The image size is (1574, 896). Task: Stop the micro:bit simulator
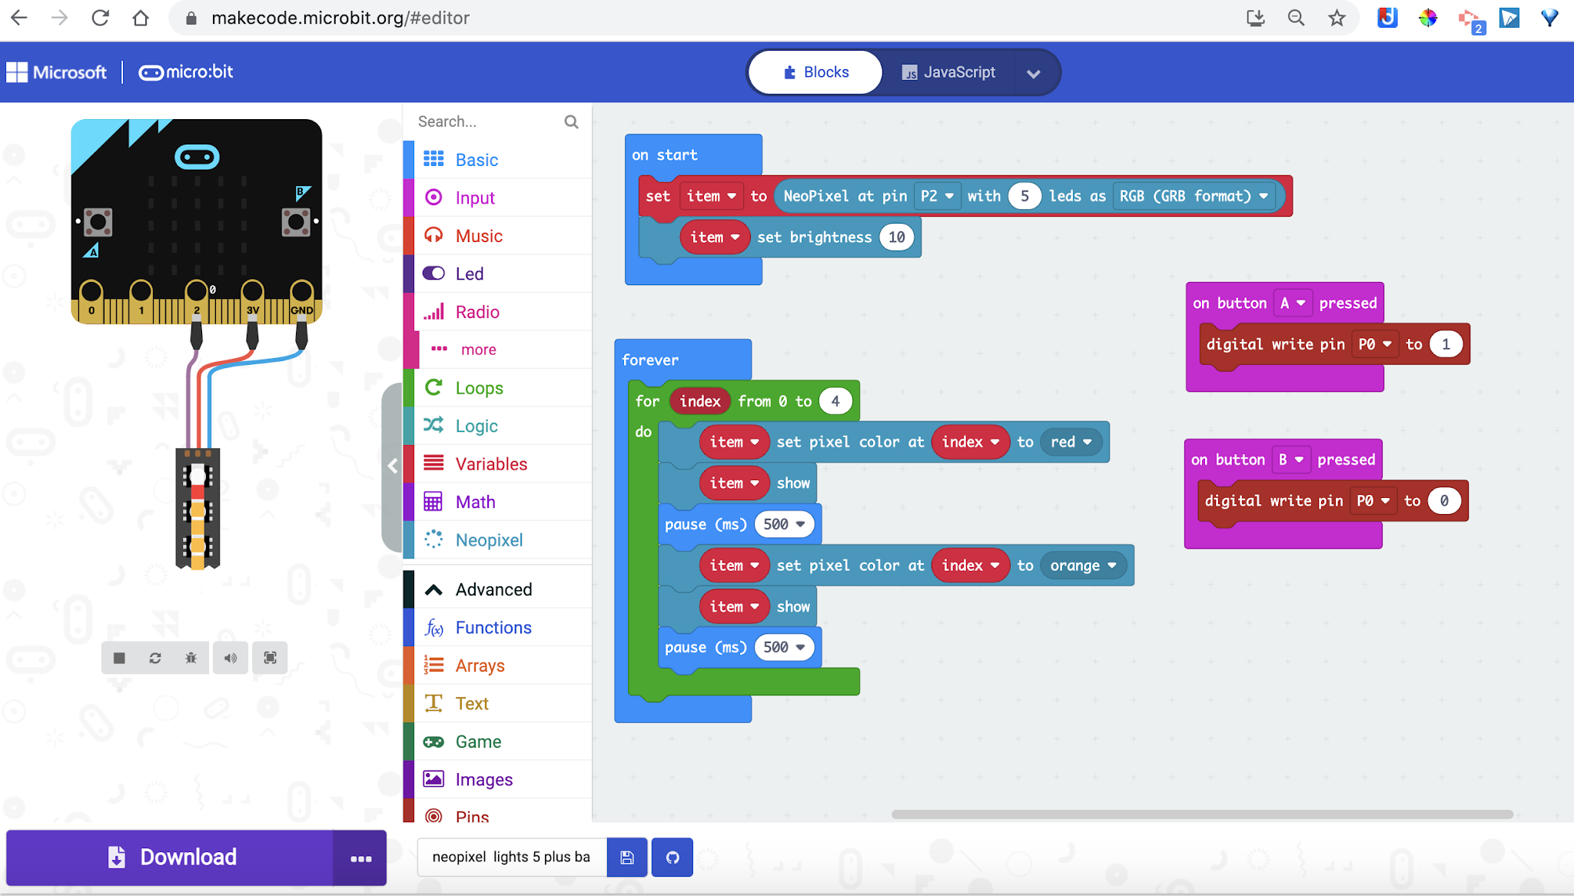pyautogui.click(x=119, y=658)
